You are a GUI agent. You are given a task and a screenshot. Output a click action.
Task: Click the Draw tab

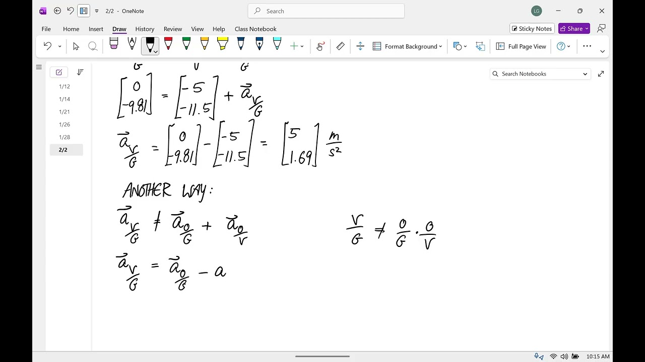tap(119, 29)
